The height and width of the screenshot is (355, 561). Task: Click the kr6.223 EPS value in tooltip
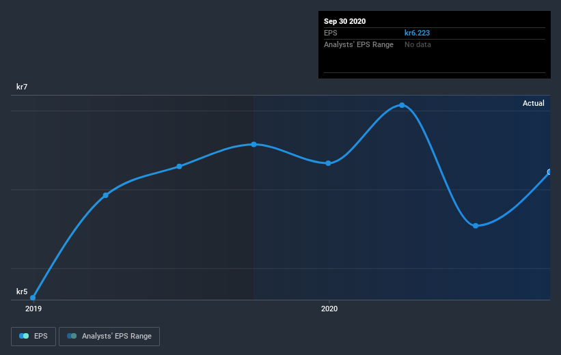(418, 33)
